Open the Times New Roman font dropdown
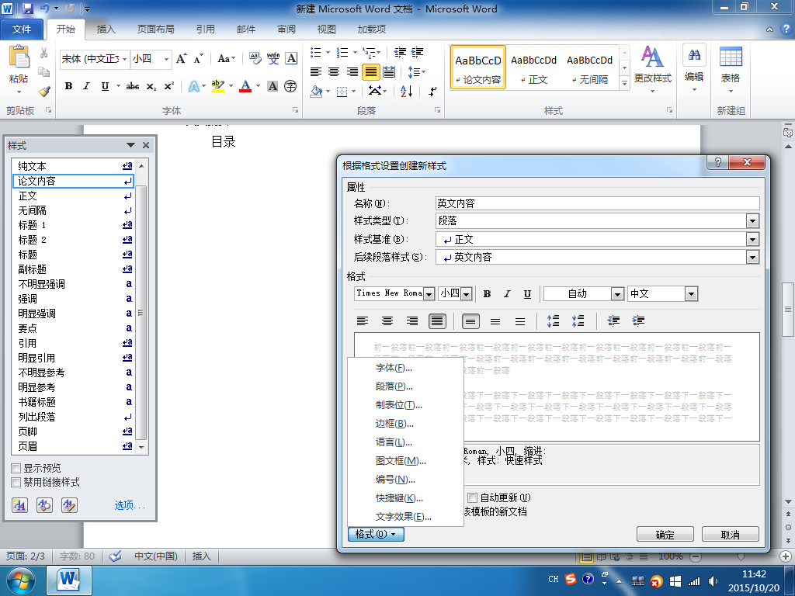795x596 pixels. pos(429,294)
